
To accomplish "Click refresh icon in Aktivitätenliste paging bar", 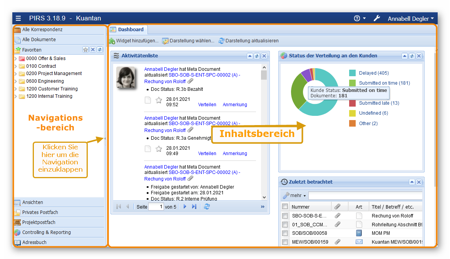I will click(207, 207).
